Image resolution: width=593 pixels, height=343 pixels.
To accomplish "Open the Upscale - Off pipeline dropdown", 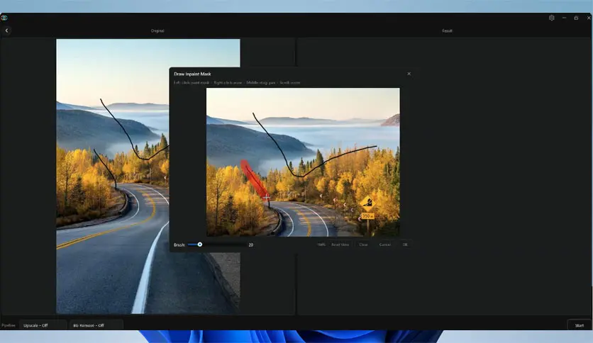I will [x=43, y=325].
